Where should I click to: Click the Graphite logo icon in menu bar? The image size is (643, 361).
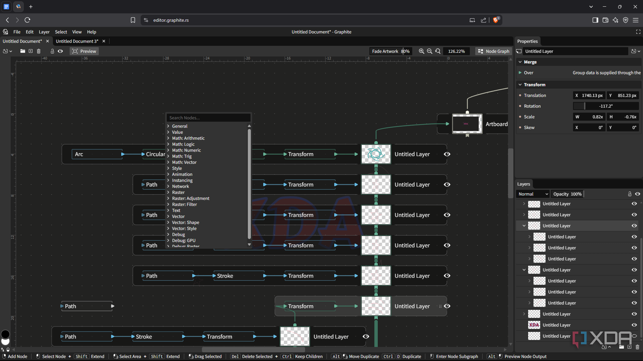click(5, 32)
